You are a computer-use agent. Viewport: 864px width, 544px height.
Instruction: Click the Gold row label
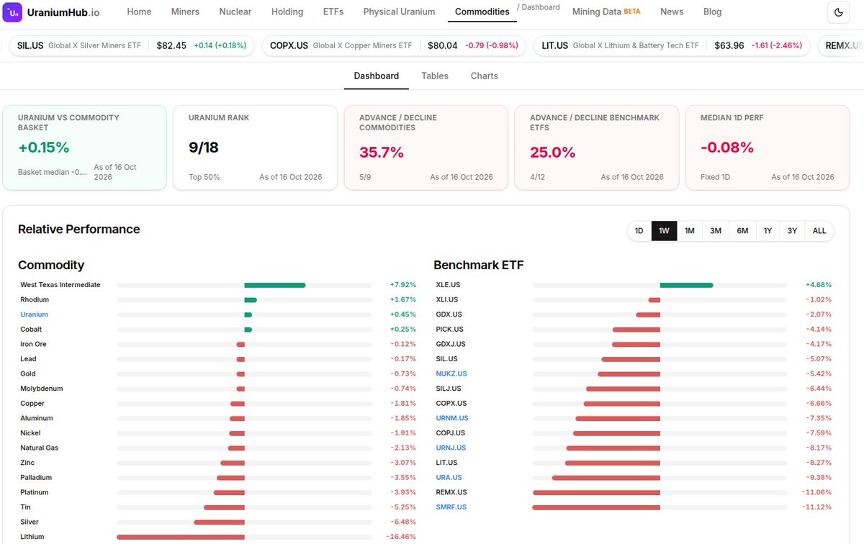pyautogui.click(x=28, y=373)
